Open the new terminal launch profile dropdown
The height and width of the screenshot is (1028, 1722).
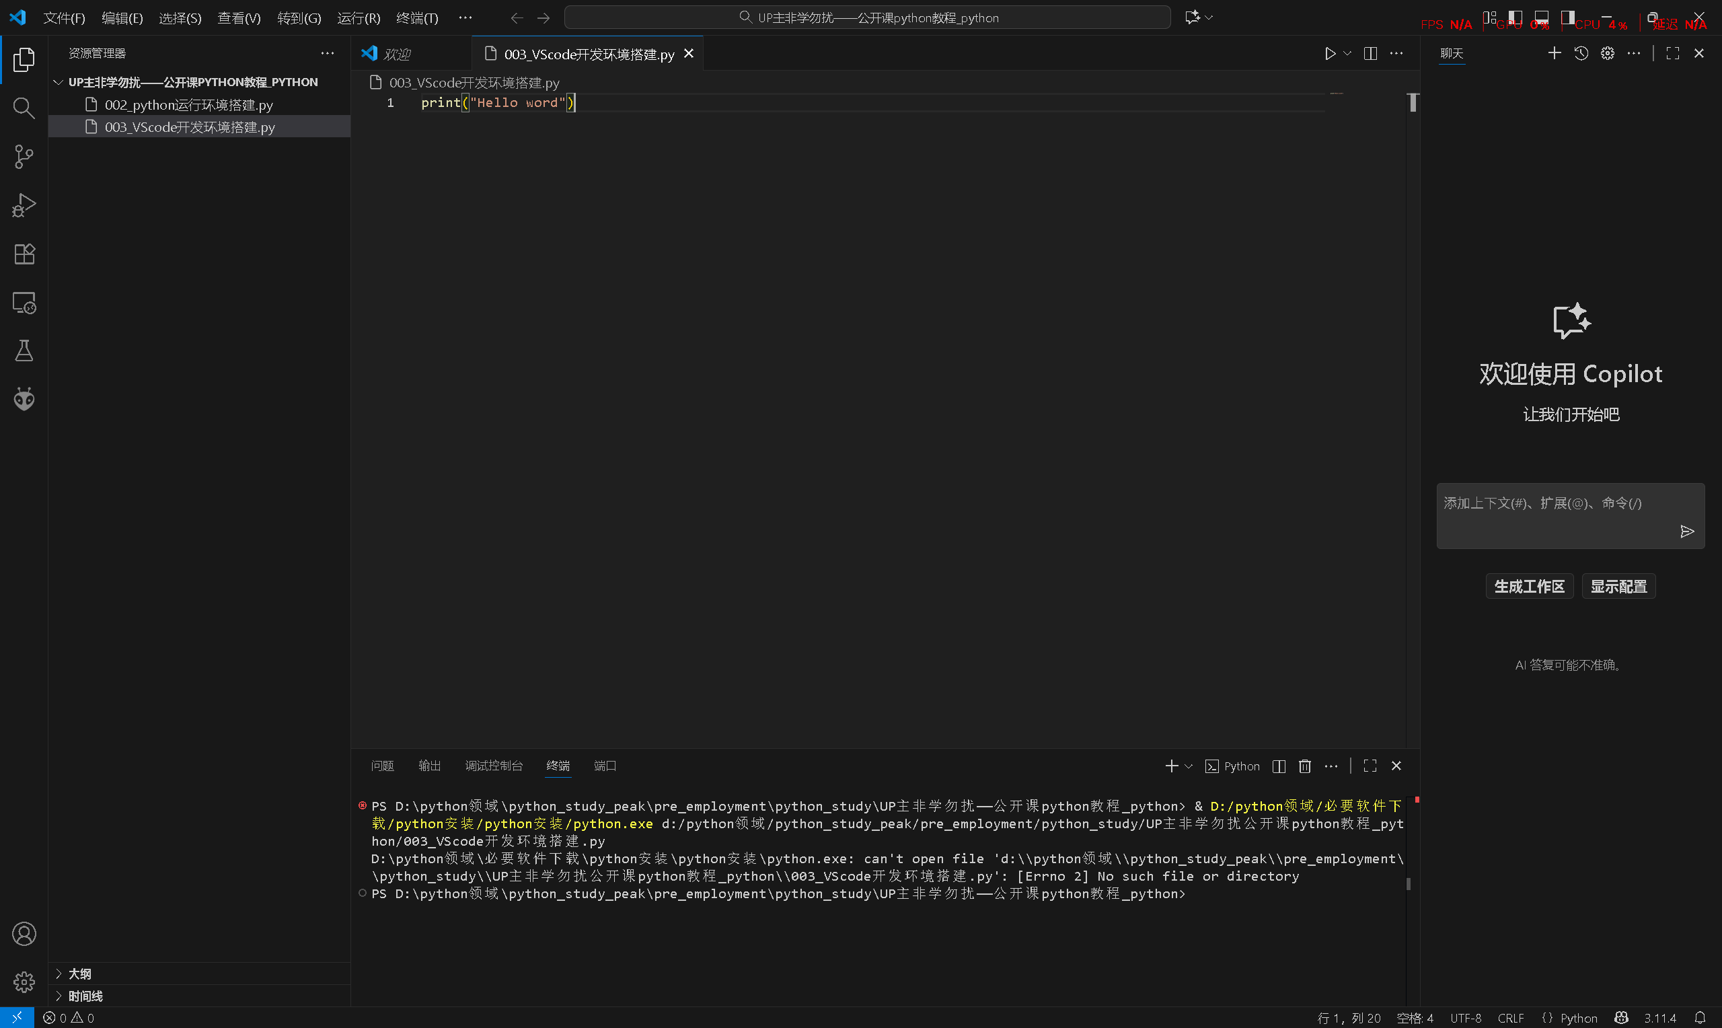click(x=1189, y=766)
